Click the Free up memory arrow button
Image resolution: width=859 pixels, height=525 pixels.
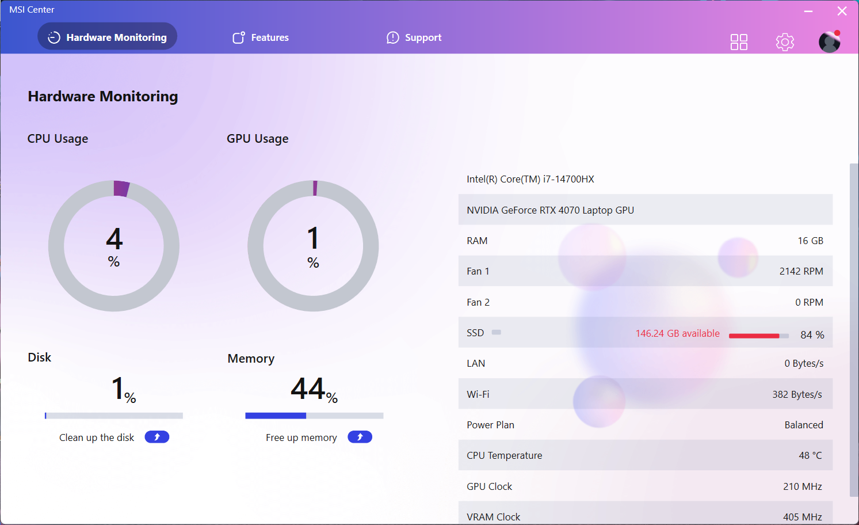pyautogui.click(x=360, y=437)
